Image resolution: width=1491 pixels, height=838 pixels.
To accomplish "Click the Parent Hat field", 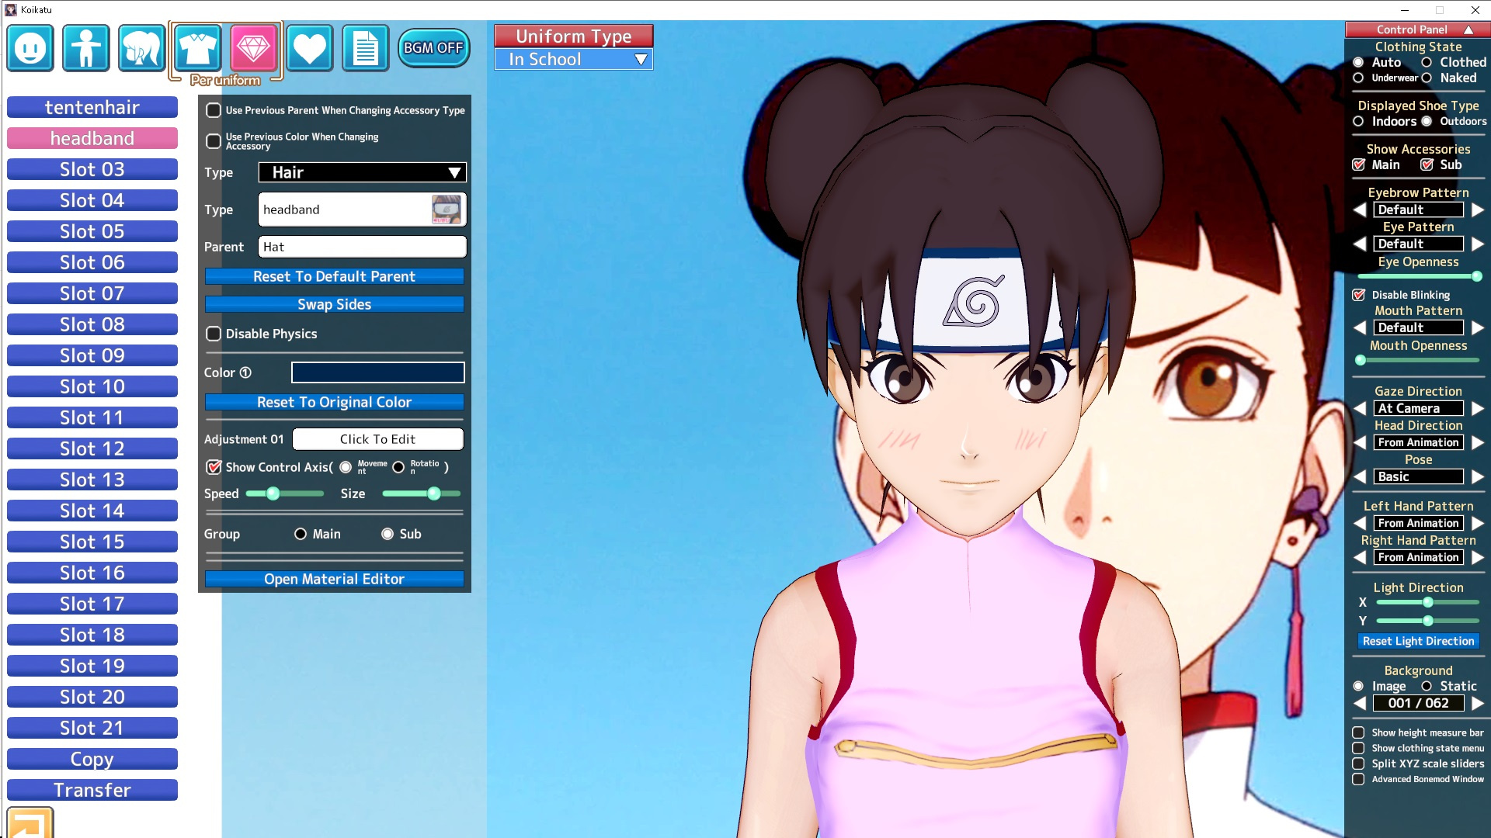I will [x=363, y=247].
